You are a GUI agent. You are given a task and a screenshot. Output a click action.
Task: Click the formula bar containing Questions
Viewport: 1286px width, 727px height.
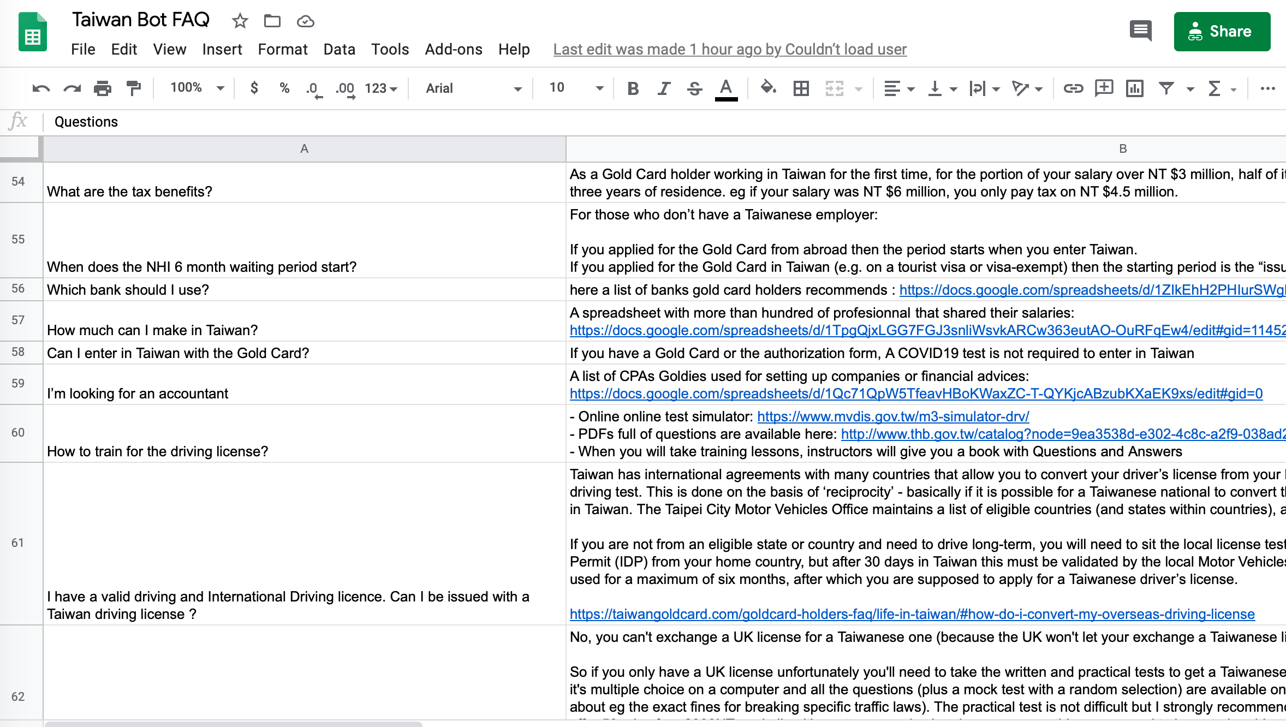coord(664,122)
